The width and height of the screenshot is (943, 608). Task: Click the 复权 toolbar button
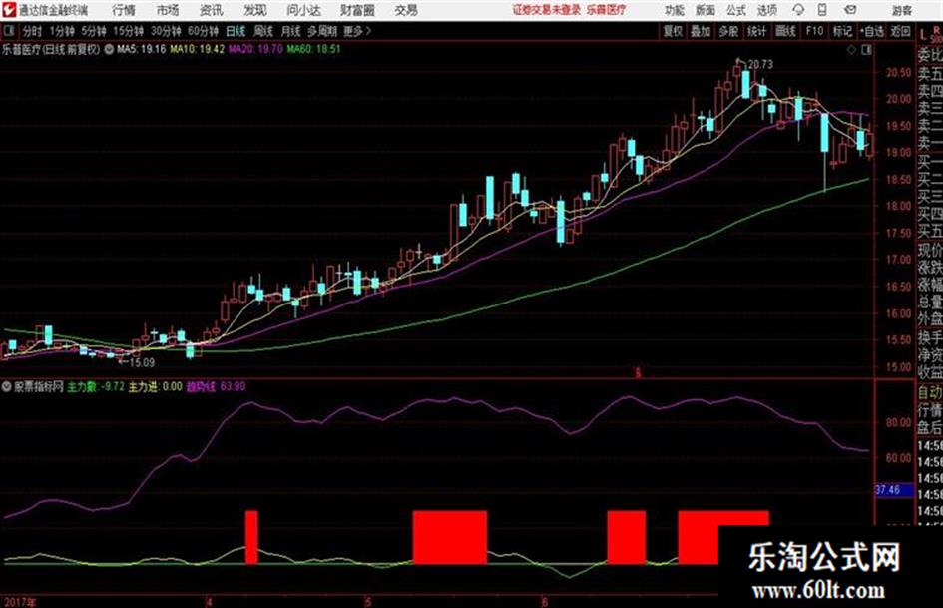coord(672,31)
